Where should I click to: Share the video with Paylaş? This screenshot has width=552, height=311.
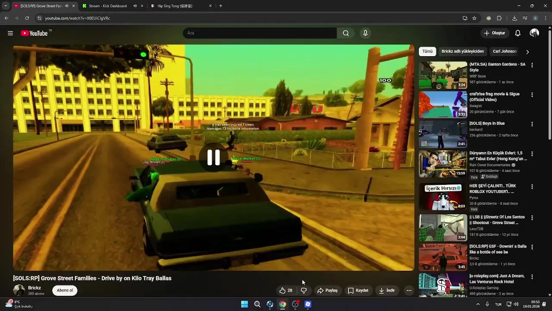327,291
